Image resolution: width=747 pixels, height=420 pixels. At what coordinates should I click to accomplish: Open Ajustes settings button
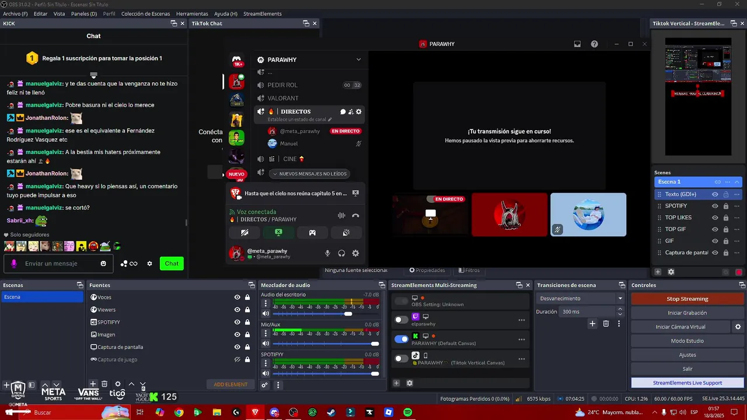coord(687,355)
